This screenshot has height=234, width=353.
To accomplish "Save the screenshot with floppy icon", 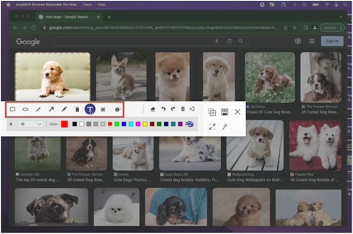I will (225, 112).
